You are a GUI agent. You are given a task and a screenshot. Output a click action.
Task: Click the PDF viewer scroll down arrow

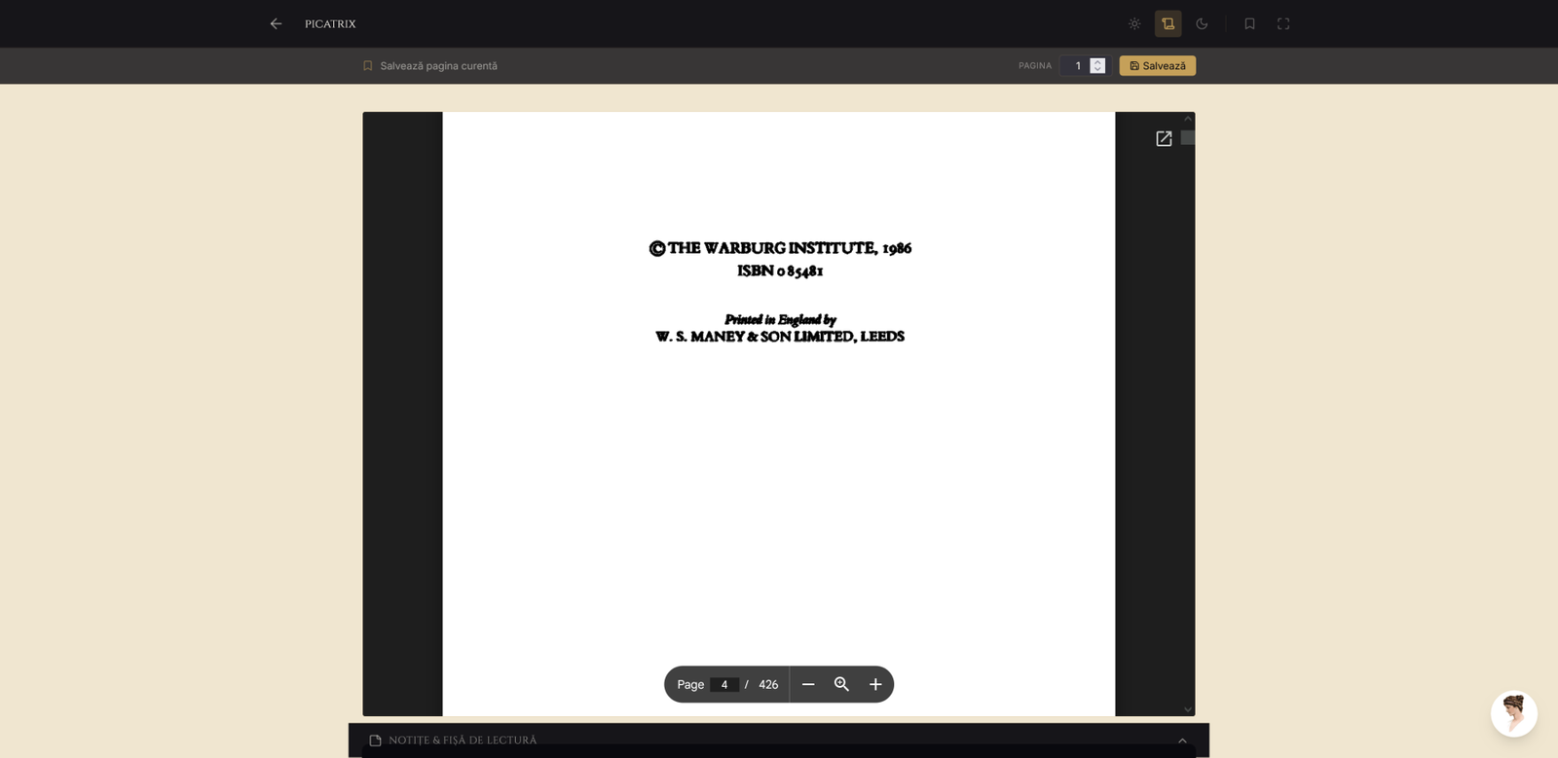coord(1188,709)
